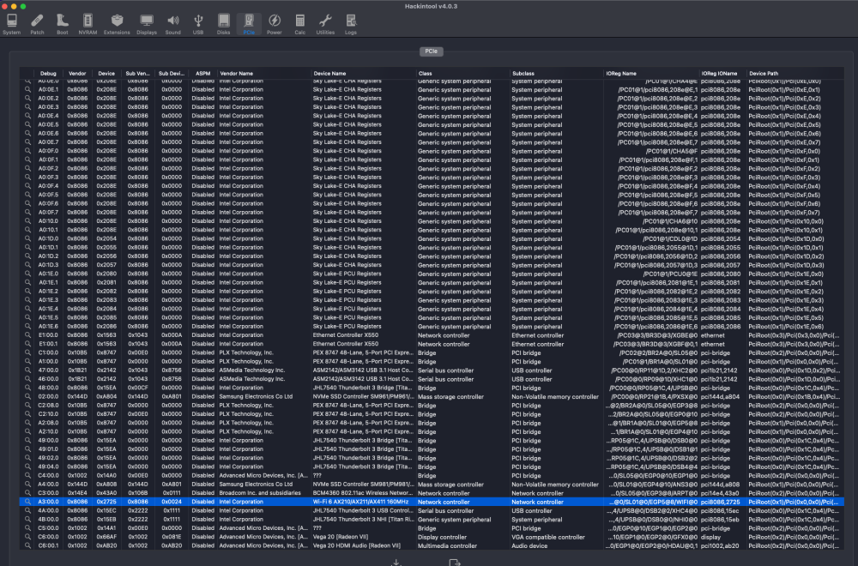Go to the Sound toolbar section
858x566 pixels.
pos(173,24)
